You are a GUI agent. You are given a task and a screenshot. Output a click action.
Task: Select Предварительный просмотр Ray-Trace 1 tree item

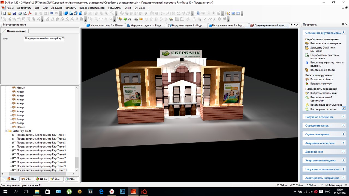[41, 135]
